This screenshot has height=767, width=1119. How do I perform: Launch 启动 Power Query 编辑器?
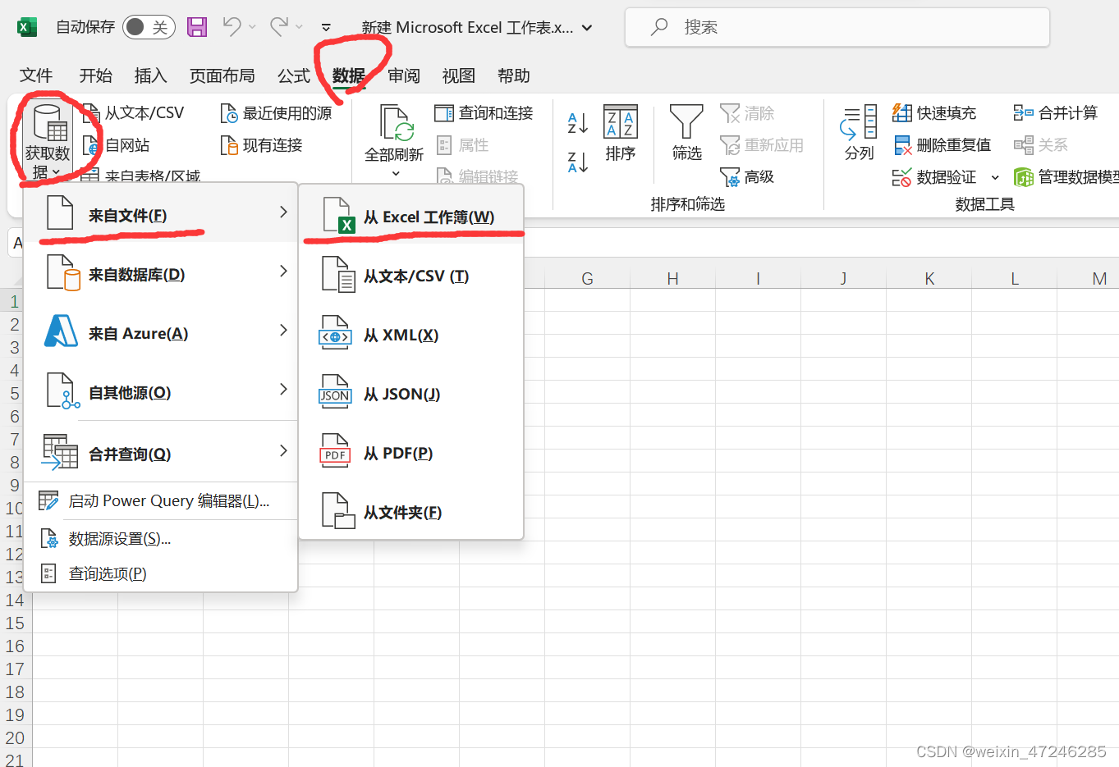coord(161,501)
